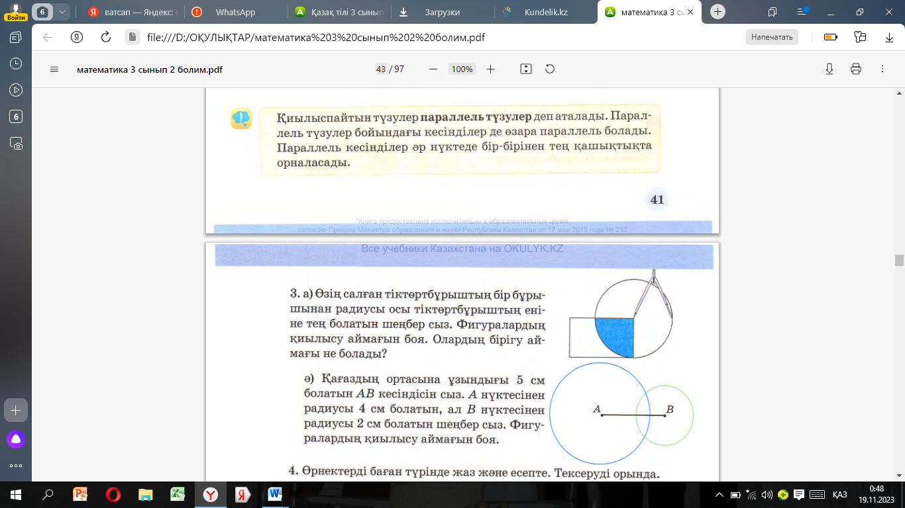
Task: Open the three-dots menu in left sidebar
Action: click(16, 465)
